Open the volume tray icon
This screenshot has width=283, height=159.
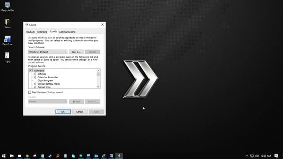[x=257, y=156]
